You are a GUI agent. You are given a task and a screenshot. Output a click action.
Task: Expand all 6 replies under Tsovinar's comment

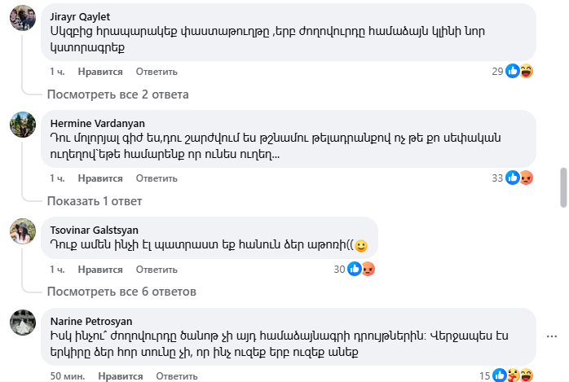121,292
